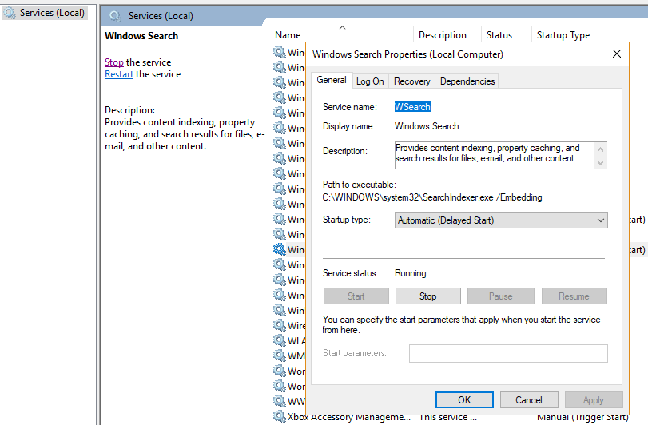Screen dimensions: 648x425
Task: Click the WSearch service name field
Action: pyautogui.click(x=412, y=107)
